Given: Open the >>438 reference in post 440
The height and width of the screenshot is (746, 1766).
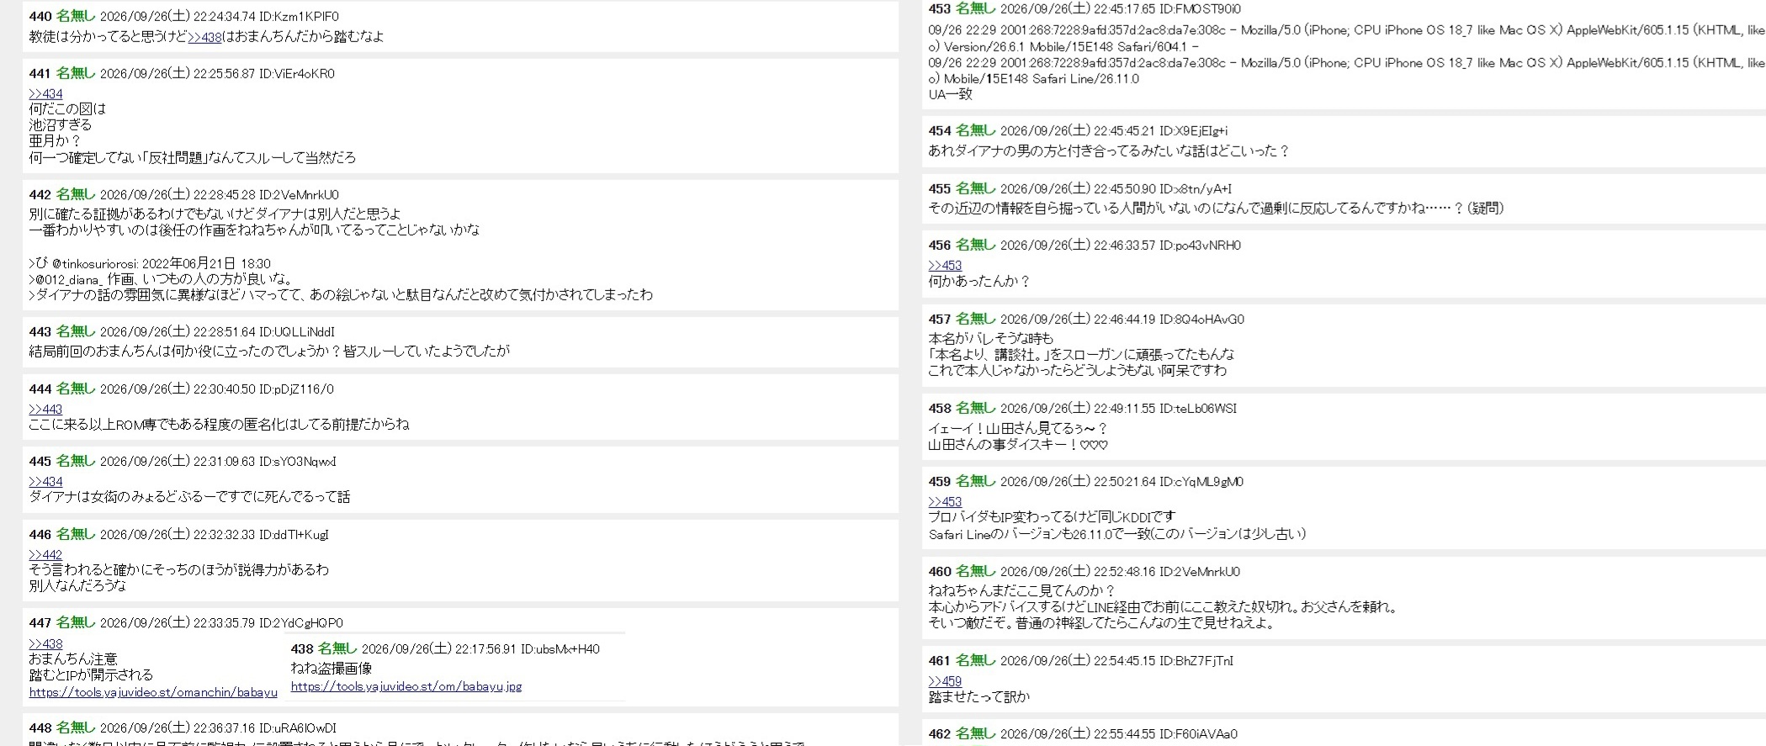Looking at the screenshot, I should pos(204,36).
